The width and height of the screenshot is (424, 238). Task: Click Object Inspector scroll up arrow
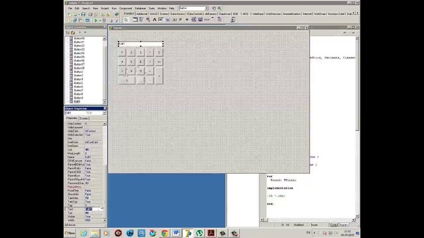pos(105,124)
